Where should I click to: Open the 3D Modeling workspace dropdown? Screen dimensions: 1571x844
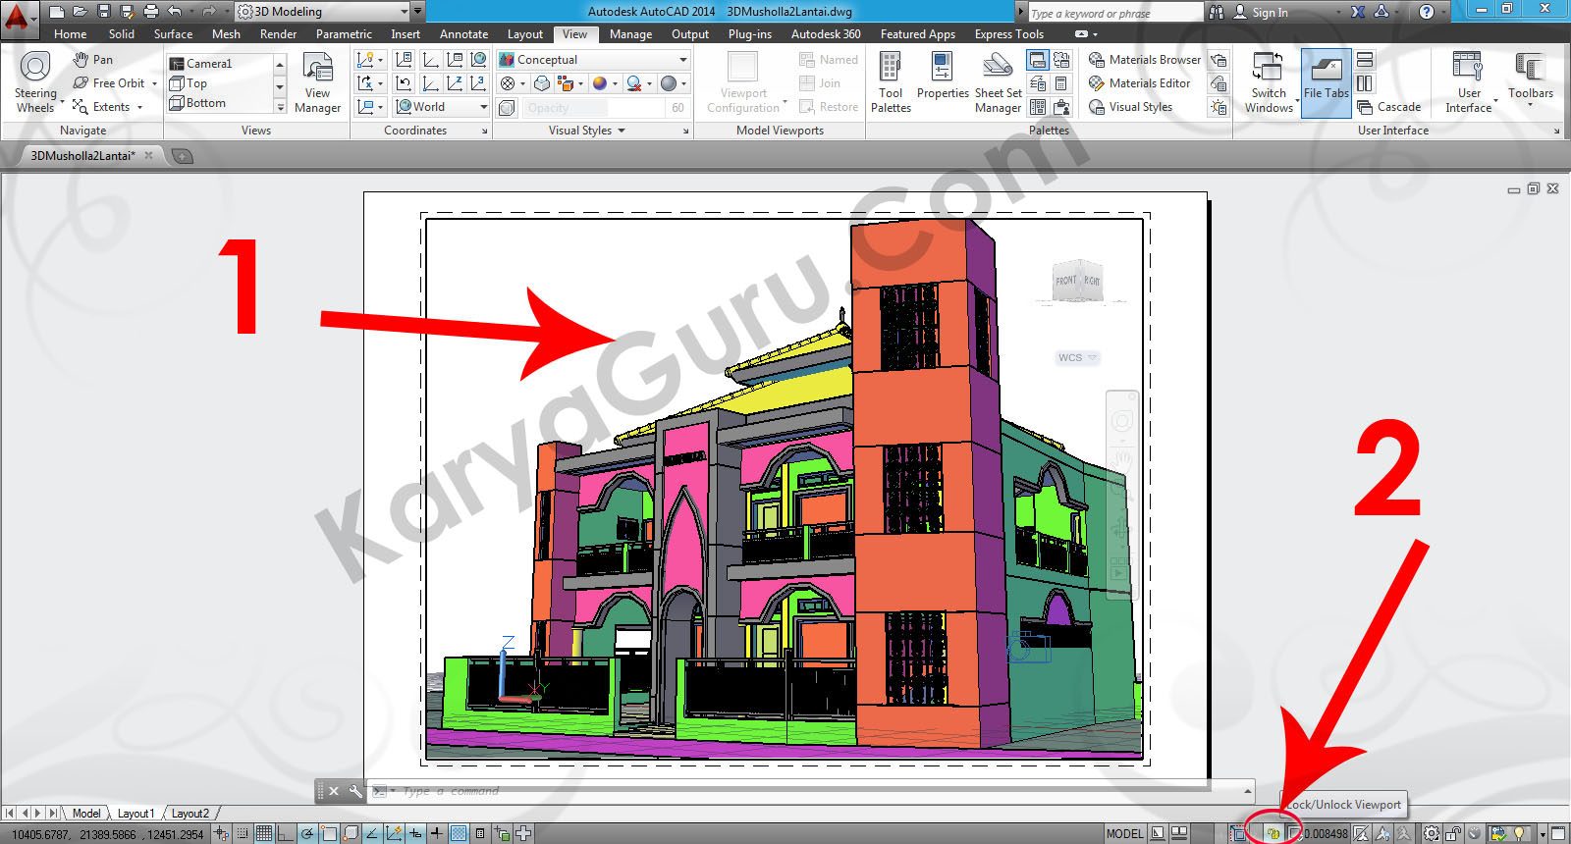click(x=404, y=12)
